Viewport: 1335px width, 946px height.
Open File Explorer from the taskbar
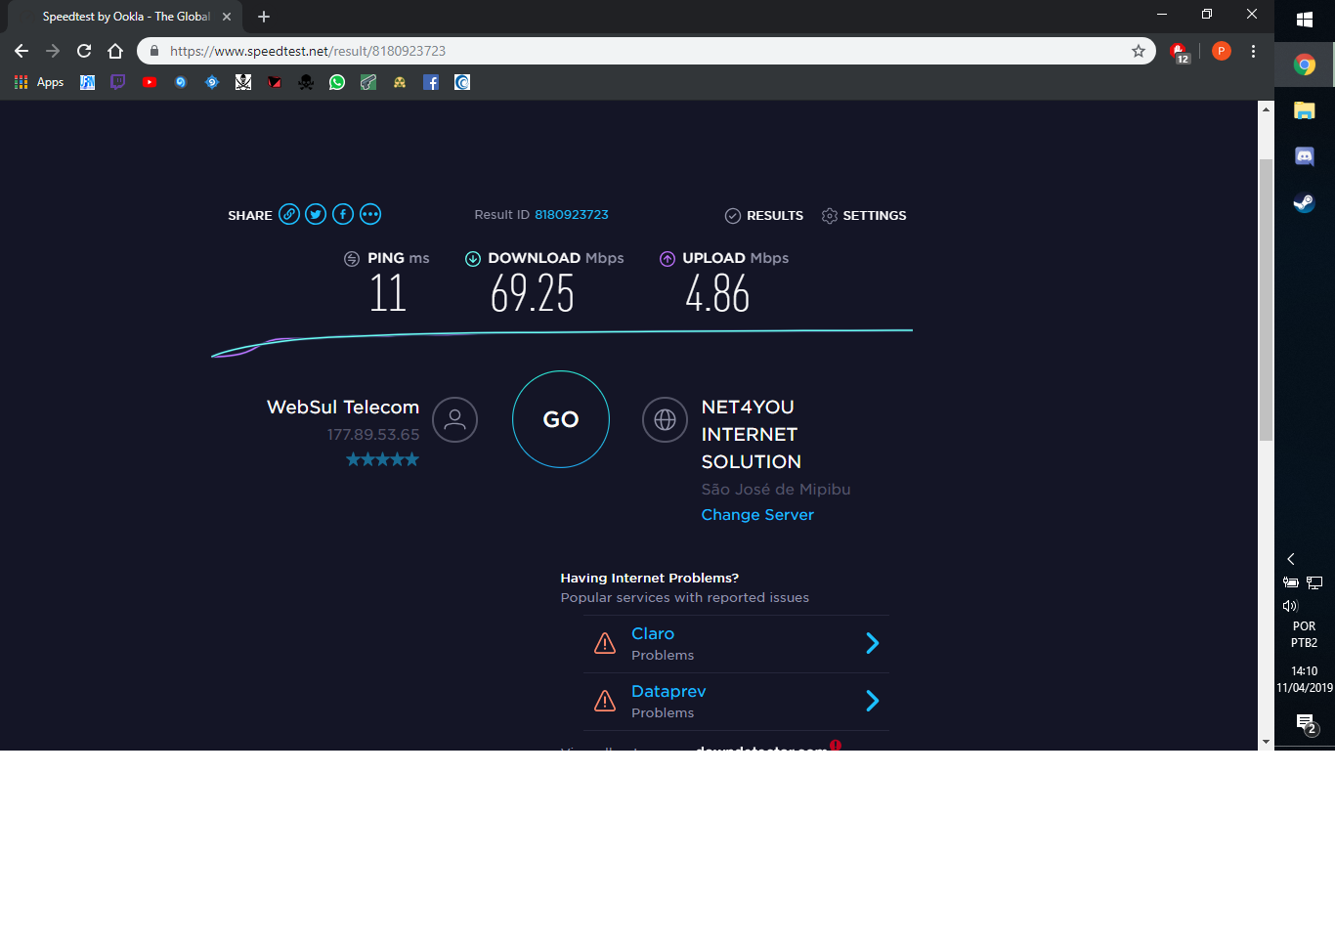coord(1305,110)
